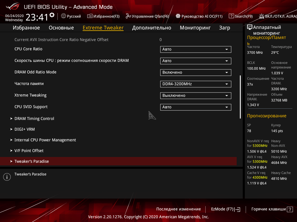297x222 pixels.
Task: Click the 4810 MHz Heavy Cache value
Action: pyautogui.click(x=279, y=179)
